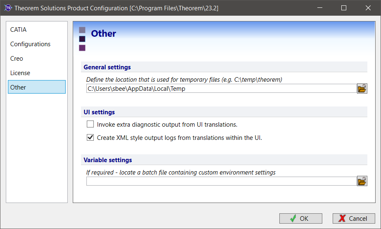Click the Theorem Solutions title bar icon
Viewport: 381px width, 229px height.
tap(8, 8)
